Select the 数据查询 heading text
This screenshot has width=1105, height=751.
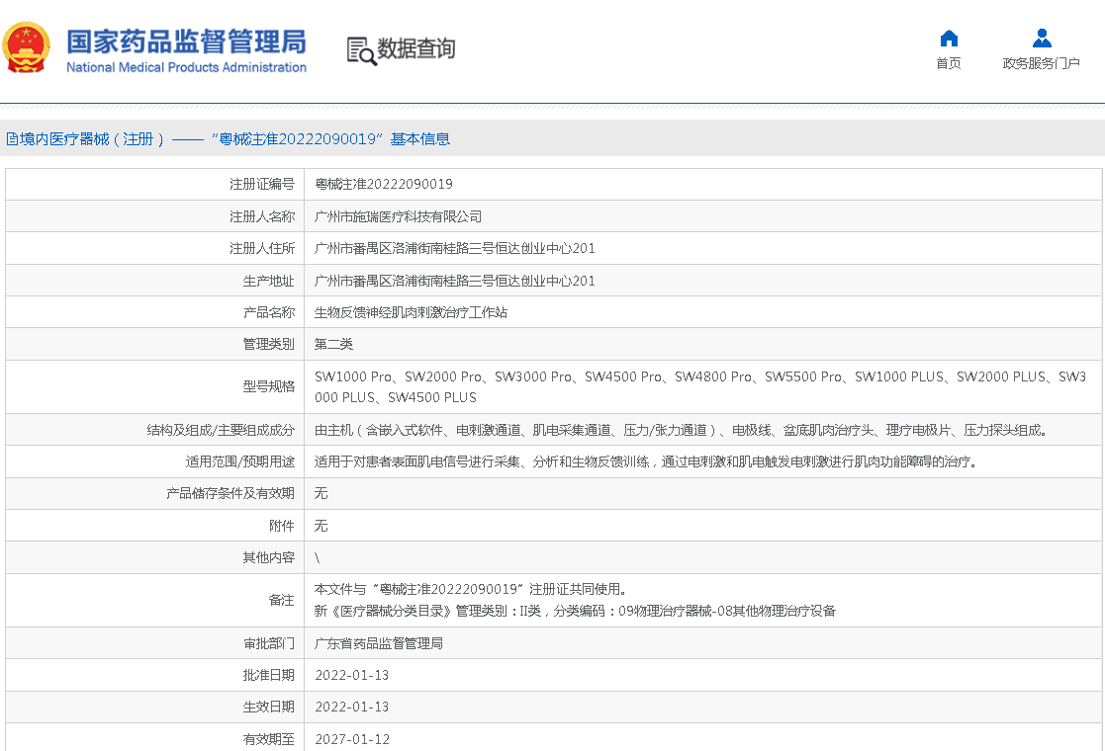416,48
